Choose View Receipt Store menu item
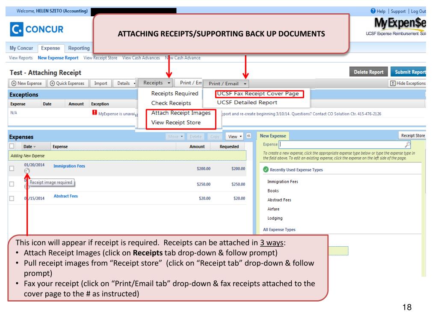 [176, 123]
